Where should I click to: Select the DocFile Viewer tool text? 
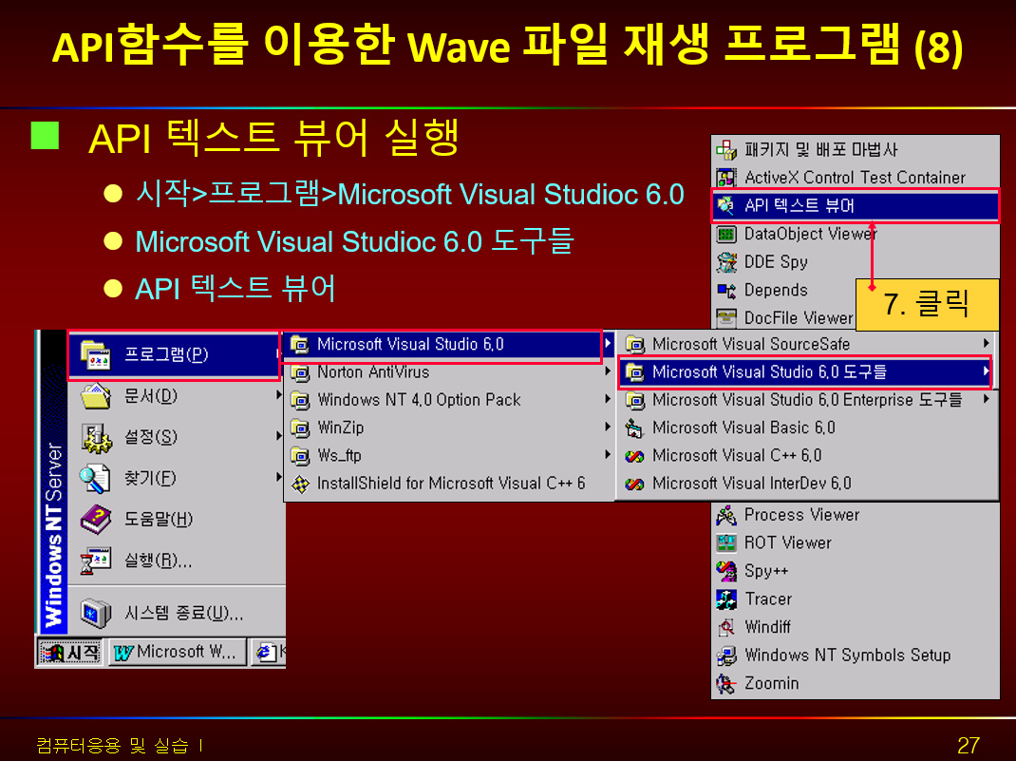(799, 317)
